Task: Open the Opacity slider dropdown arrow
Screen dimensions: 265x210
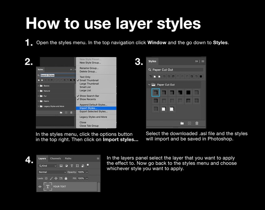Action: click(87, 172)
